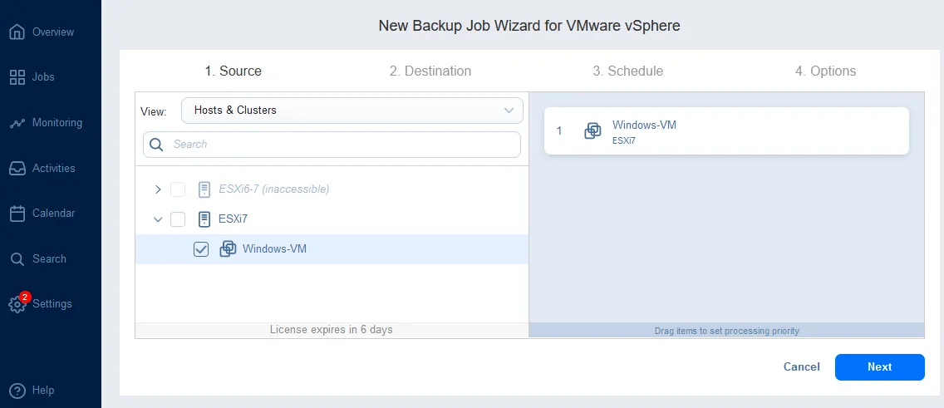Screen dimensions: 944x408
Task: Uncheck the Windows-VM checkbox
Action: 200,249
